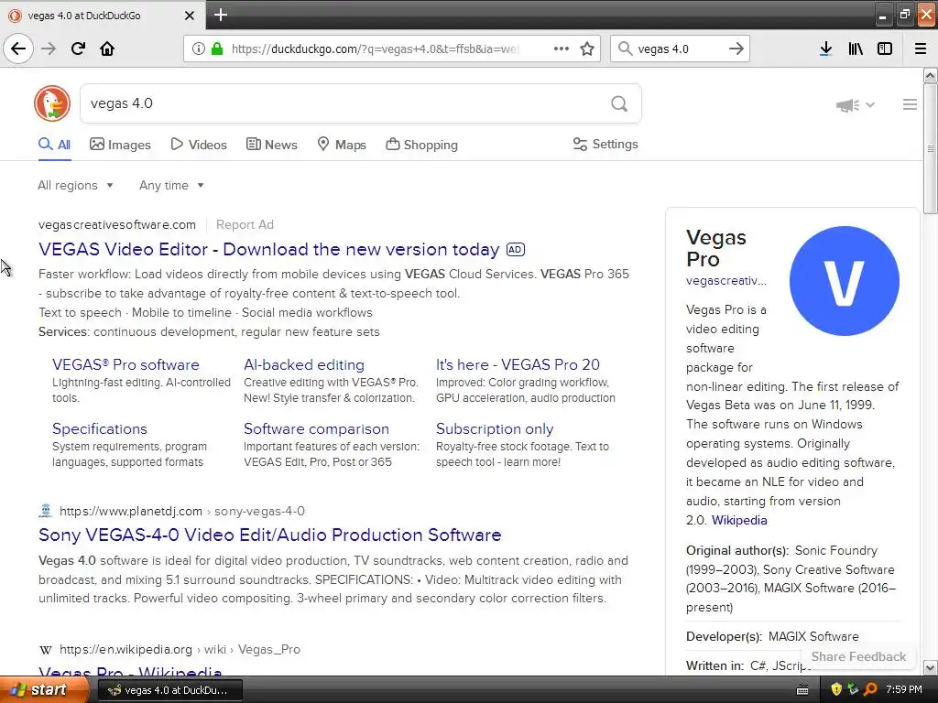Click the planetdj.com result favicon
This screenshot has height=703, width=938.
click(46, 511)
